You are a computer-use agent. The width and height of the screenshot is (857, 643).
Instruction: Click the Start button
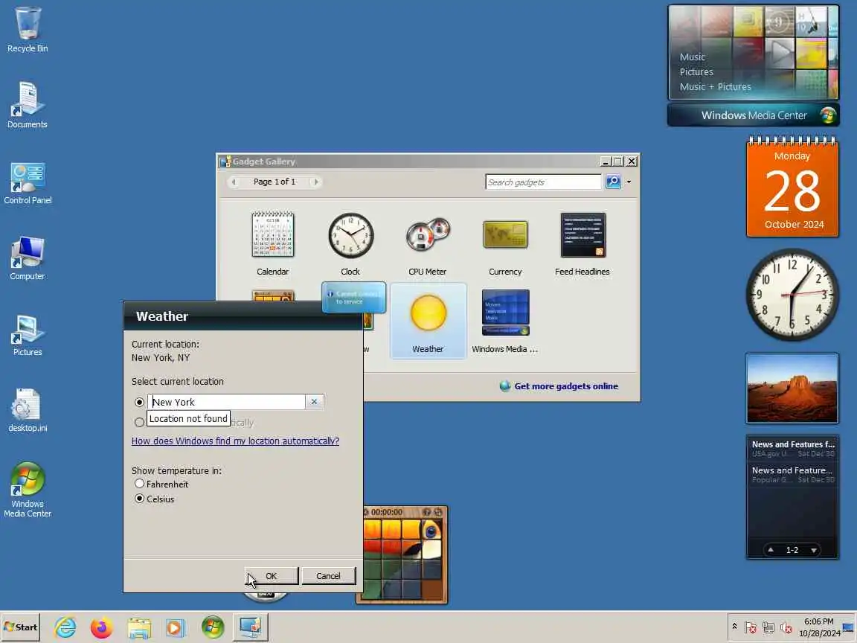pos(21,627)
